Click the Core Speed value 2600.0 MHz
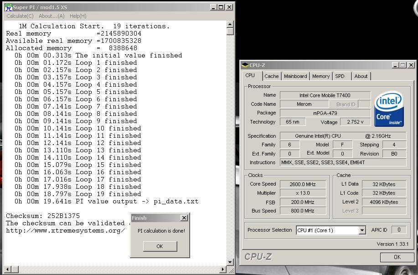Image resolution: width=418 pixels, height=275 pixels. pos(303,184)
